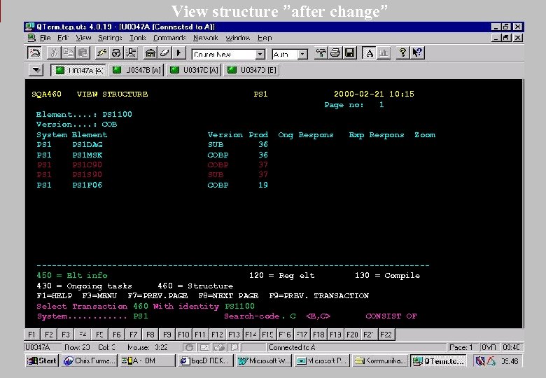Click the icon left of building icon
546x378 pixels.
tap(131, 53)
